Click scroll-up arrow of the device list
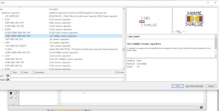Screen dimensions: 219x111 (124, 9)
